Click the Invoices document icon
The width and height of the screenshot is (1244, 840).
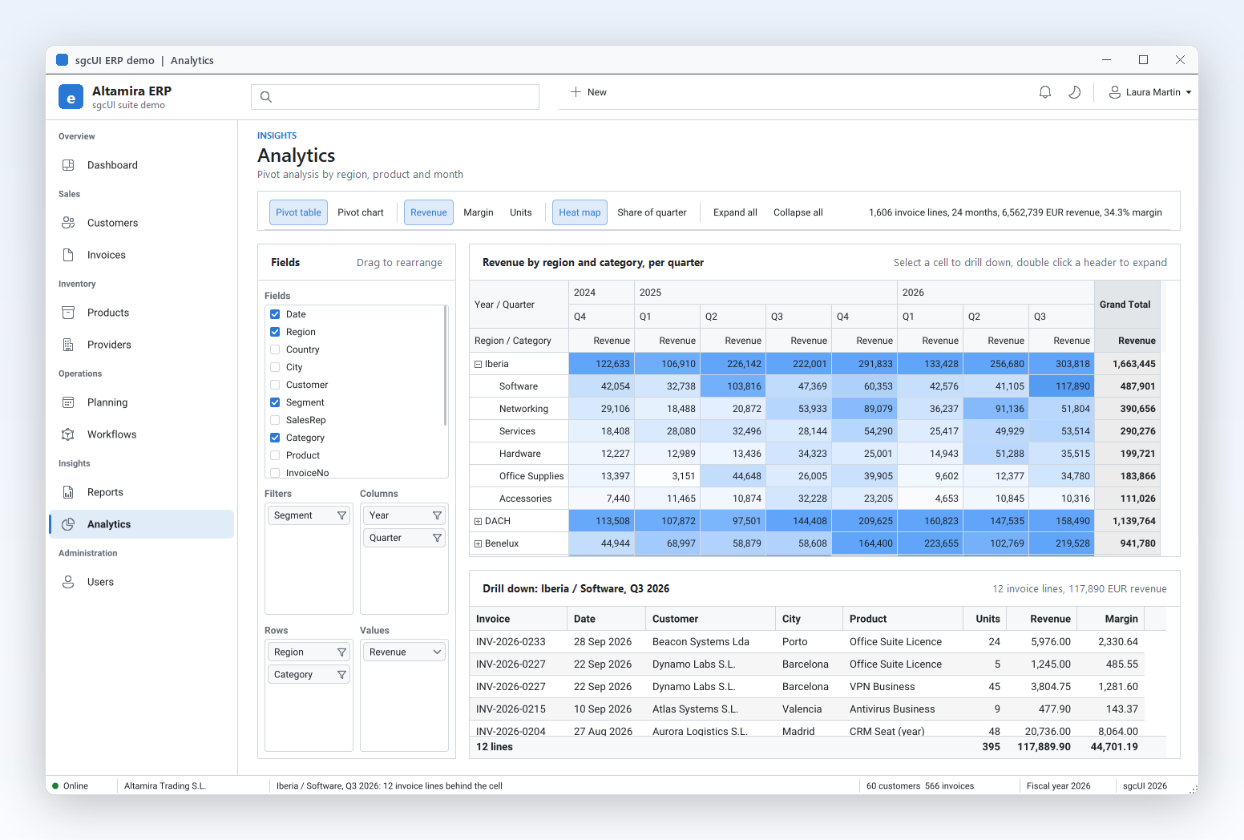[x=68, y=255]
